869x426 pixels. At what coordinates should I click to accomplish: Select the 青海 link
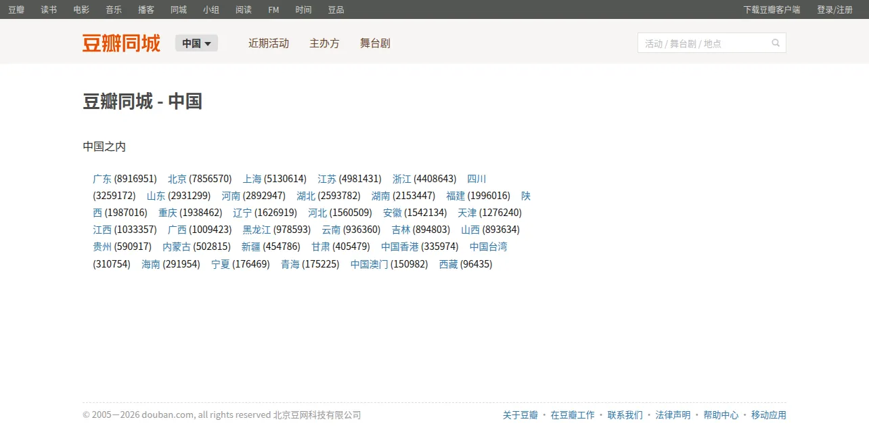click(x=290, y=264)
